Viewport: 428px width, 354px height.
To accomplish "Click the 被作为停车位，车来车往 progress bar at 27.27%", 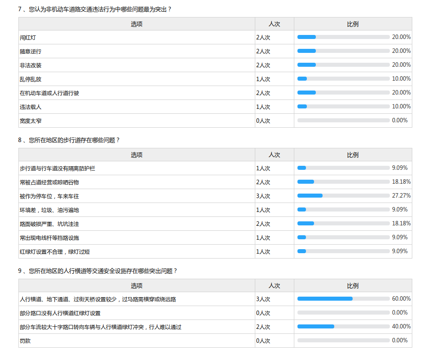I will click(x=343, y=196).
